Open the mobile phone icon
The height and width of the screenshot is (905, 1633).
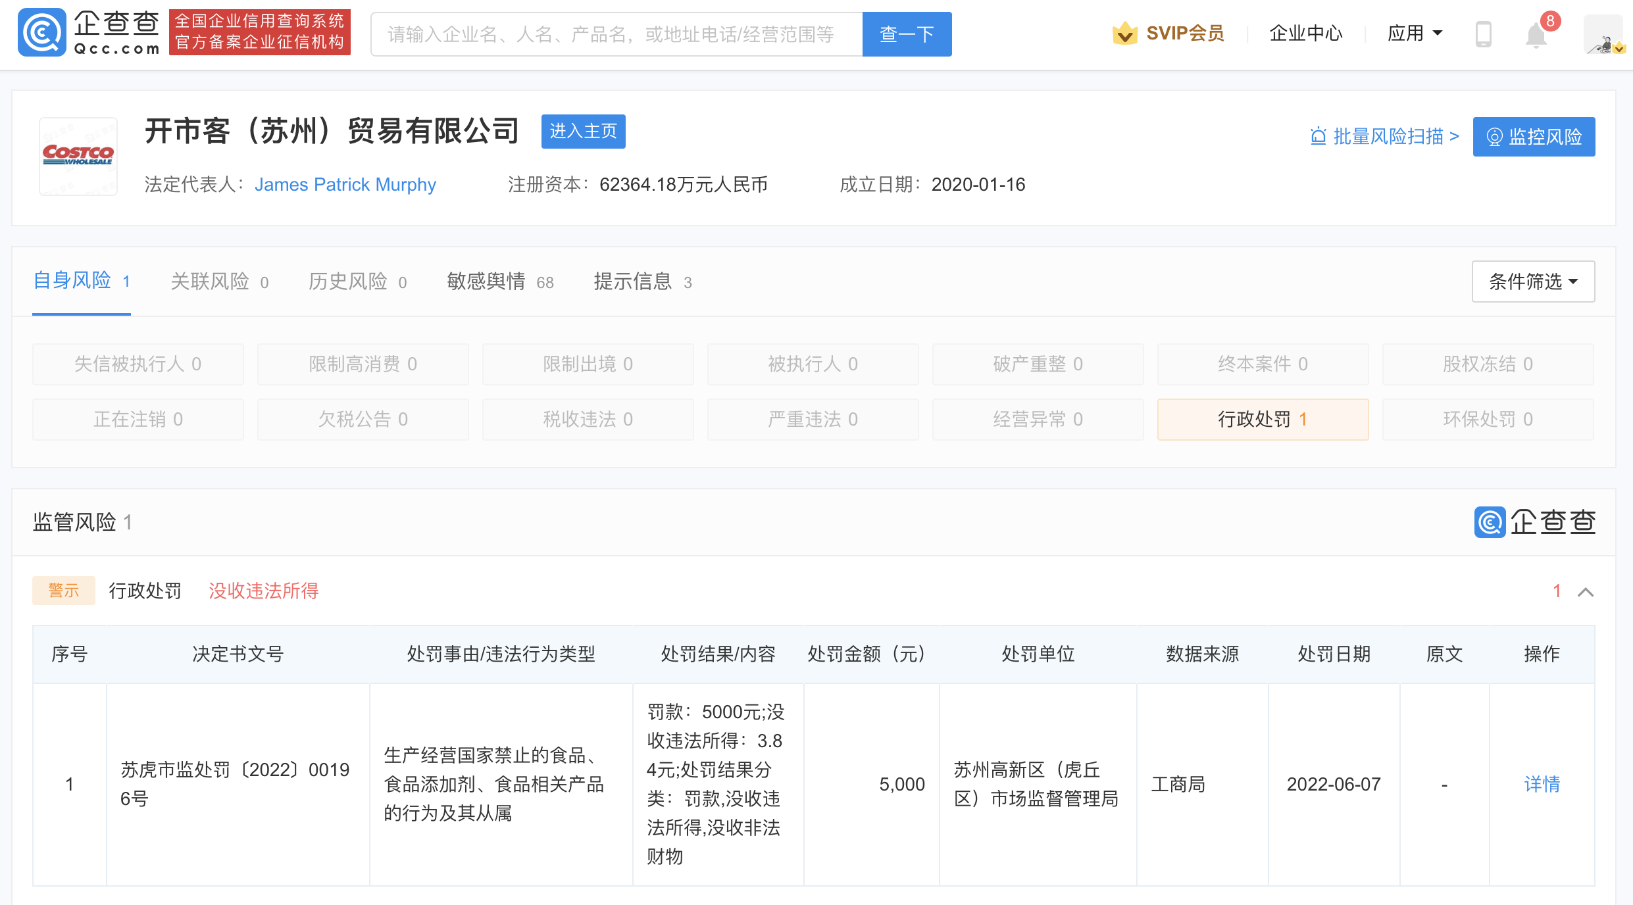click(1483, 34)
